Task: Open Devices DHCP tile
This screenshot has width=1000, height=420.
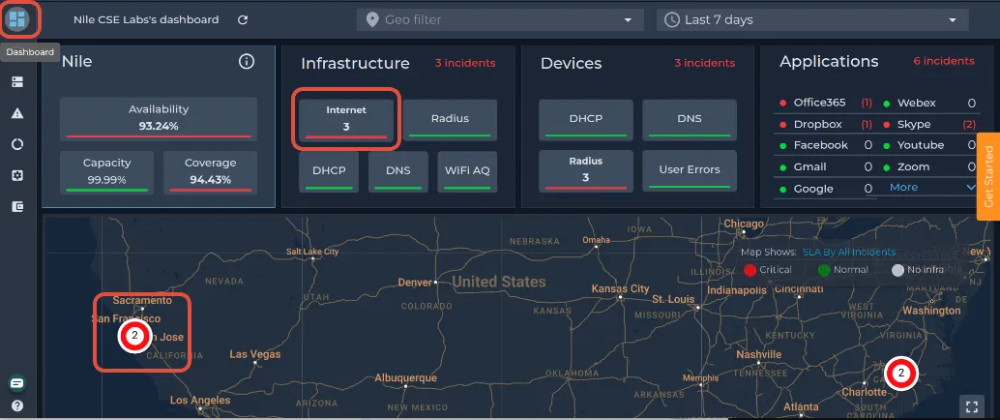Action: pyautogui.click(x=586, y=119)
